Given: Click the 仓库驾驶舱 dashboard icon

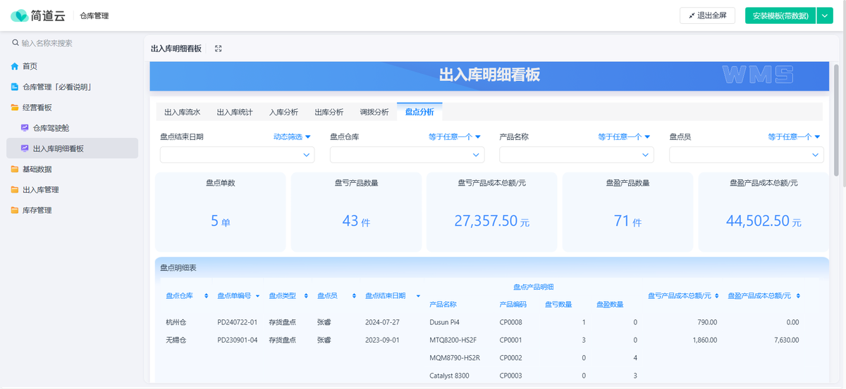Looking at the screenshot, I should tap(25, 128).
